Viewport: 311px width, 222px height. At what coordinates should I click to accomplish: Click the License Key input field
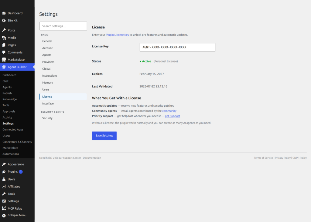click(177, 48)
